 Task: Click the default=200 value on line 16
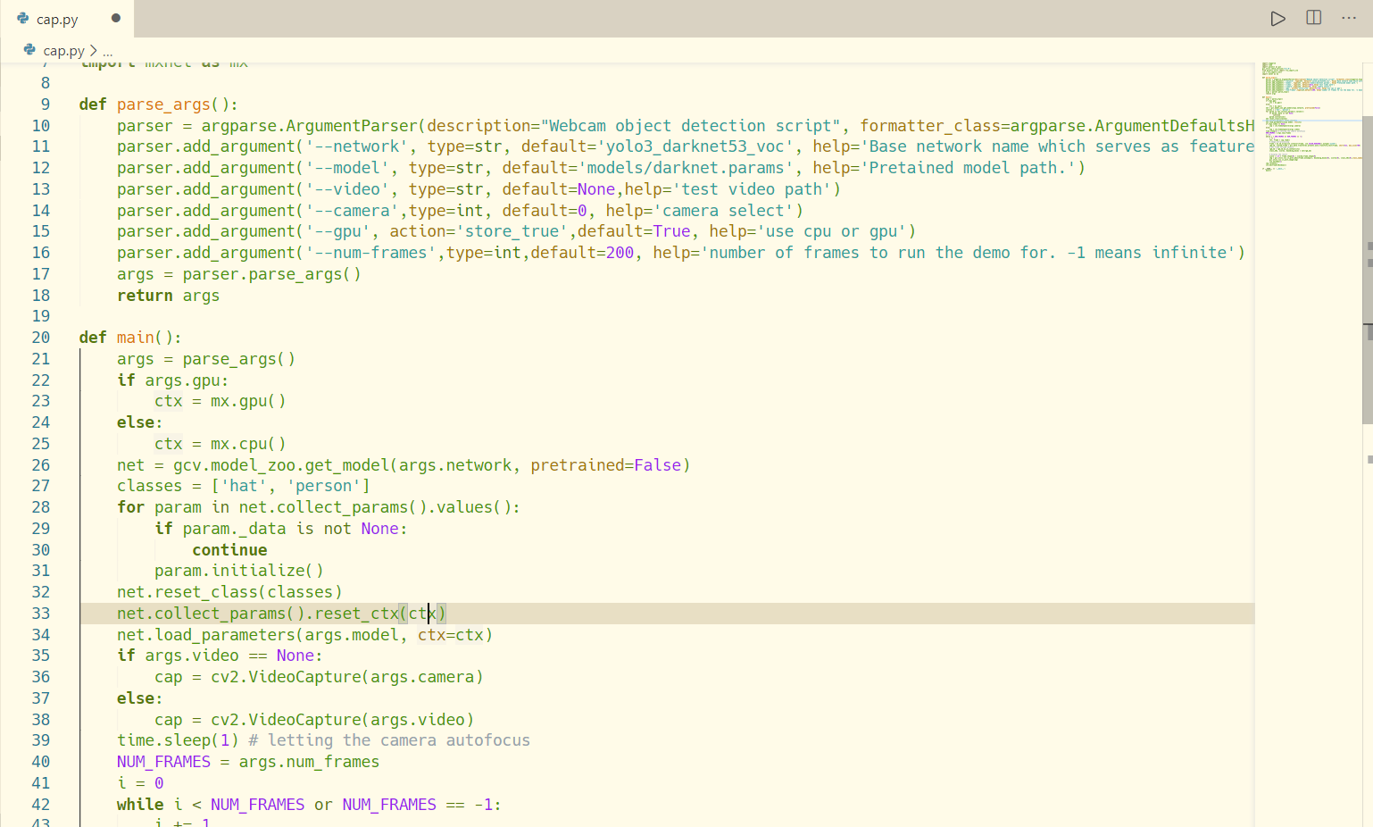pyautogui.click(x=582, y=253)
